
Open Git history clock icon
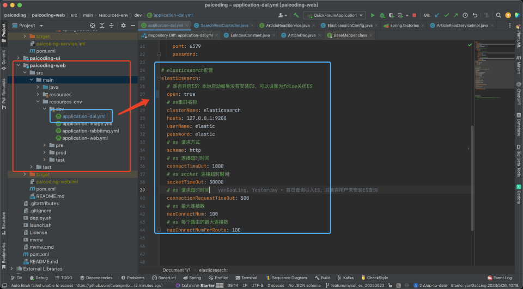pyautogui.click(x=465, y=15)
